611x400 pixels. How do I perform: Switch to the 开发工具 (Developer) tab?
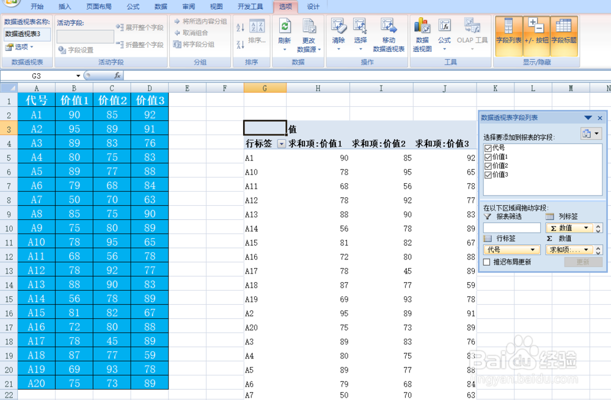[250, 7]
